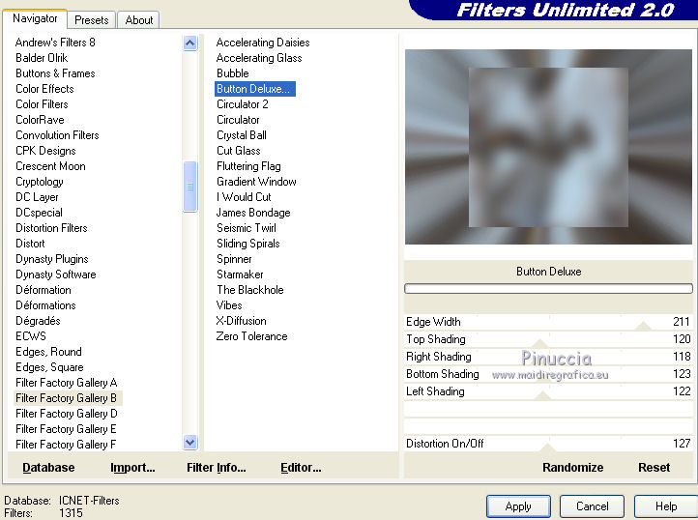Screen dimensions: 698x520
Task: Choose Edges, Square category
Action: click(49, 367)
